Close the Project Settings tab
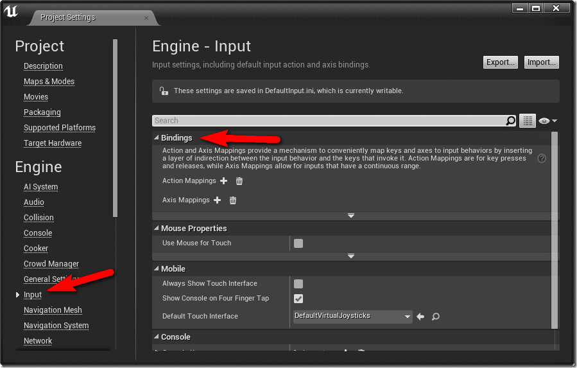 [x=146, y=18]
